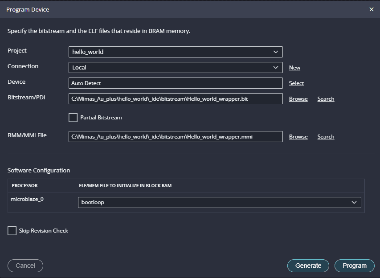This screenshot has height=278, width=380.
Task: Search for a Bitstream/PDI file
Action: (326, 99)
